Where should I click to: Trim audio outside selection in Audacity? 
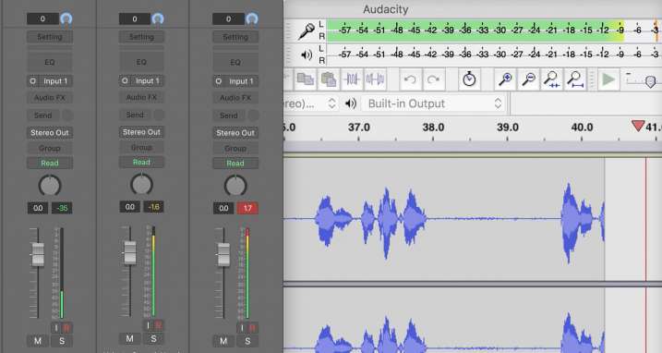click(352, 79)
